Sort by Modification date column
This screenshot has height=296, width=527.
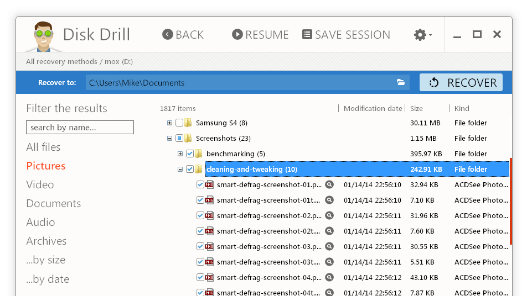pyautogui.click(x=373, y=108)
